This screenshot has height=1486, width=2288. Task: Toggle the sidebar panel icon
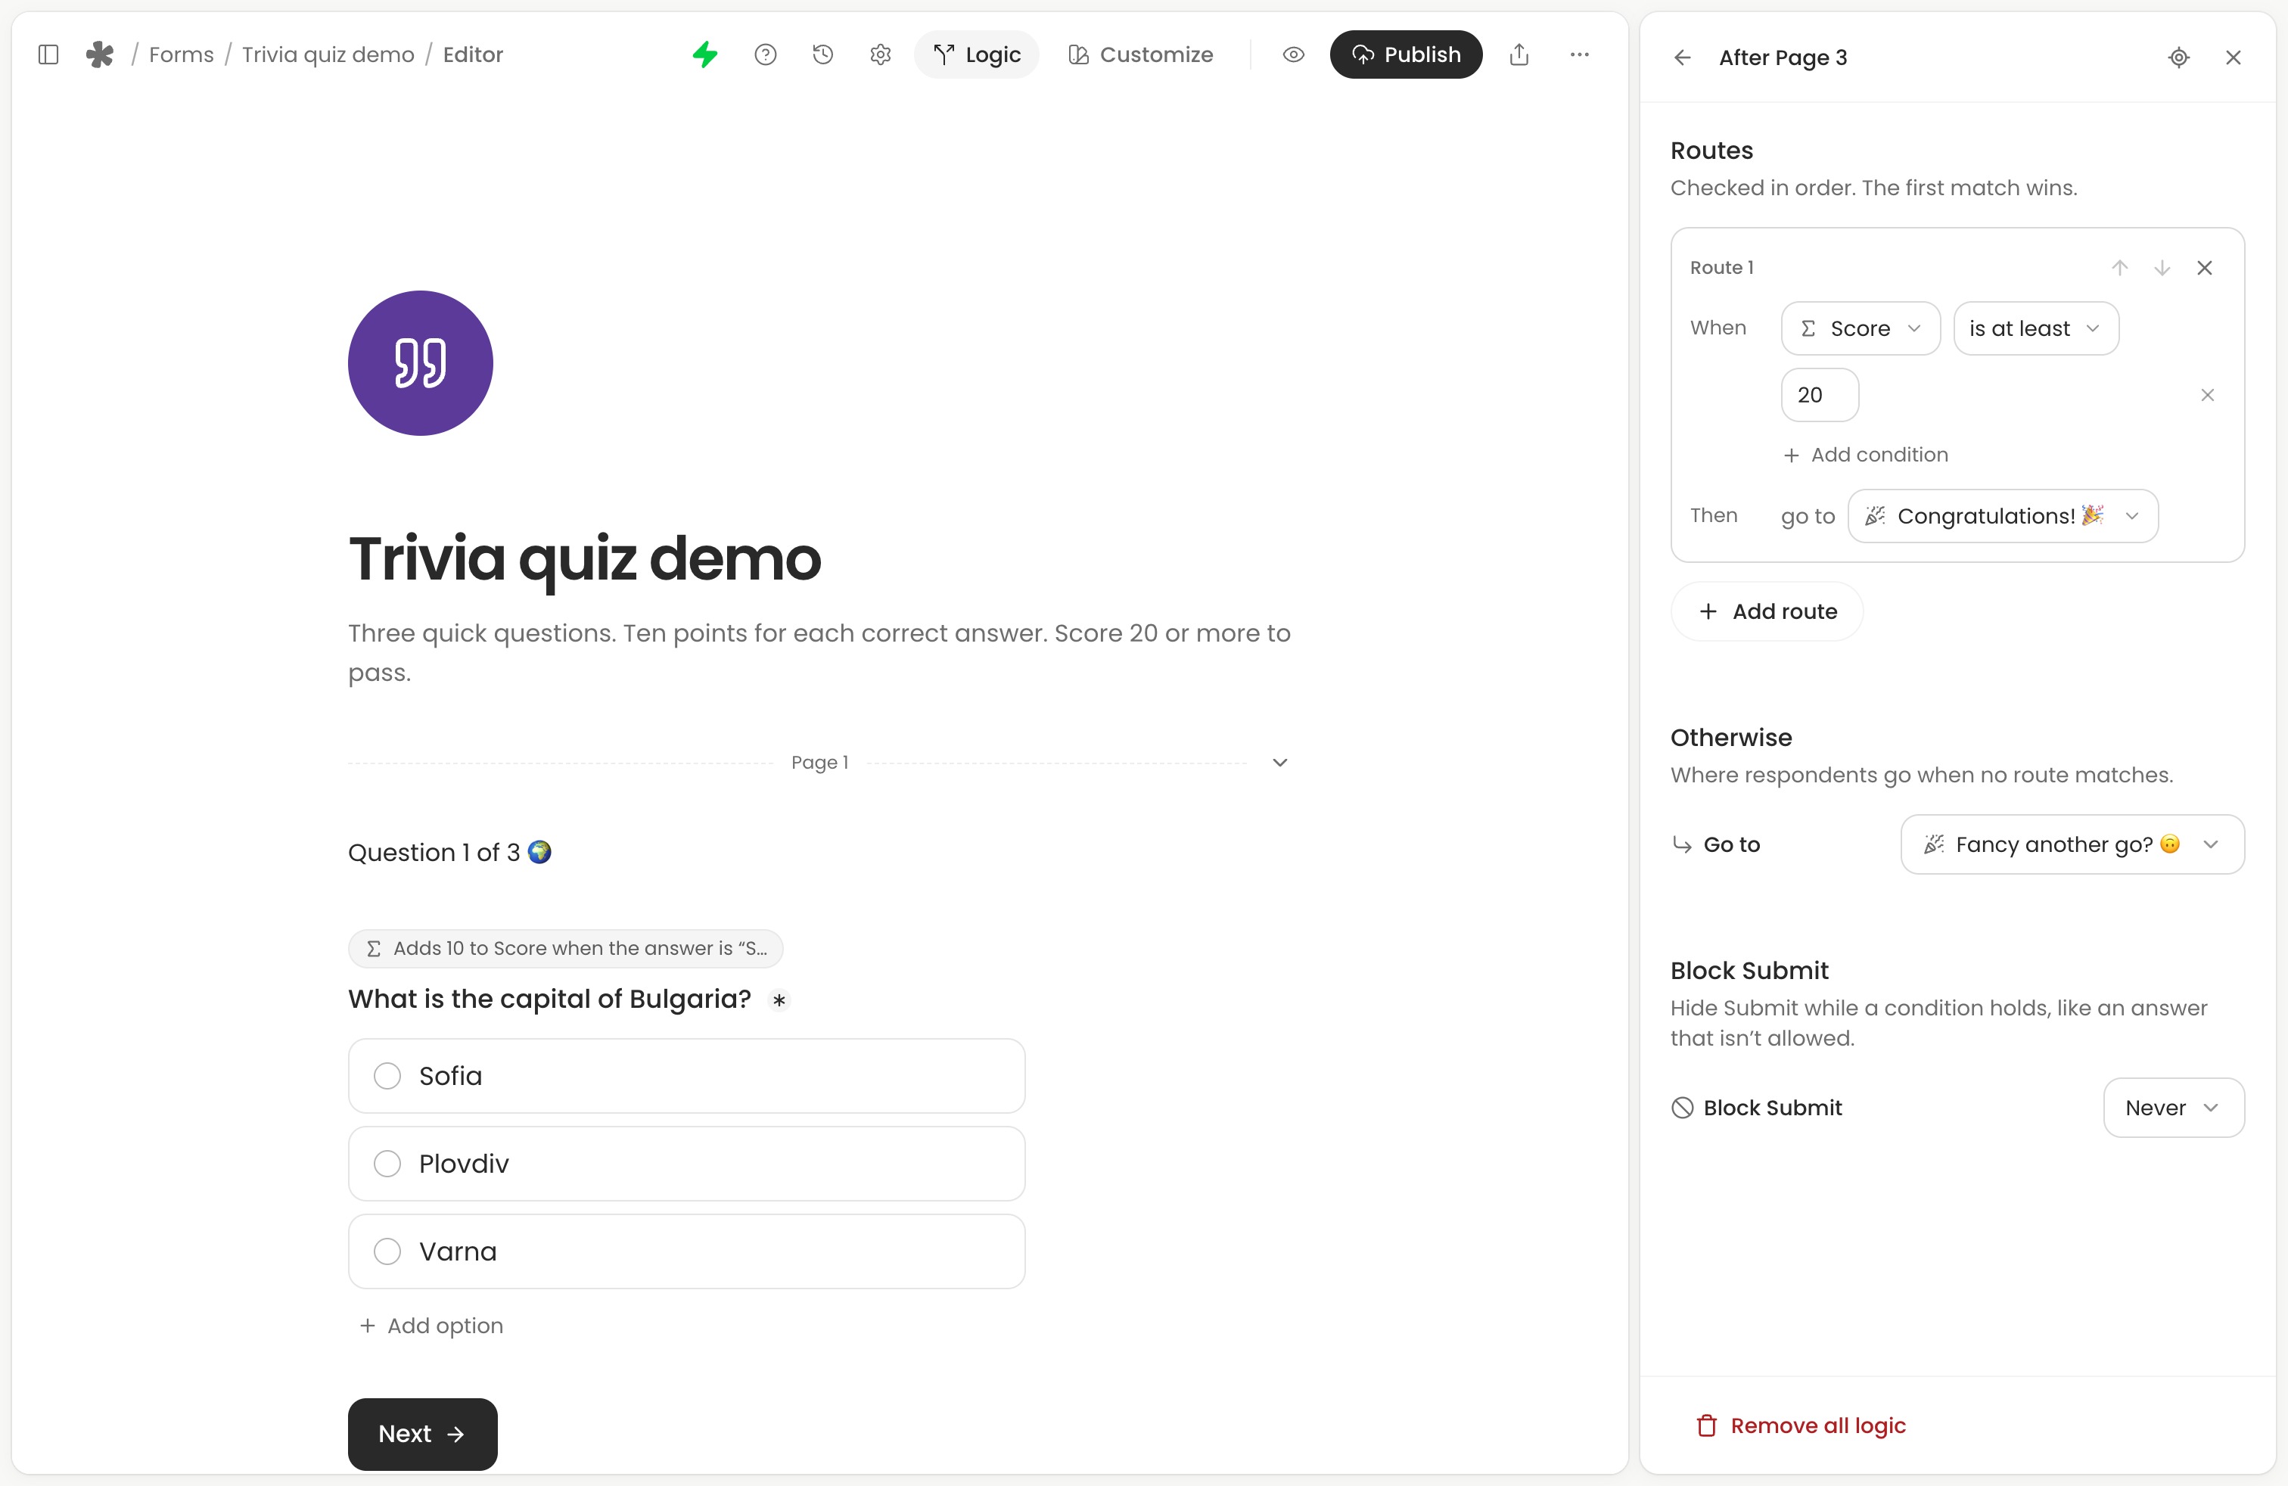click(x=48, y=54)
